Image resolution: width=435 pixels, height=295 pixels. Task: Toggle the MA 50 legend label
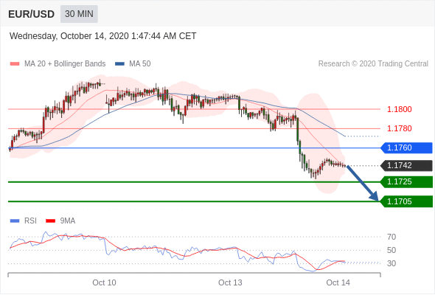(x=140, y=64)
